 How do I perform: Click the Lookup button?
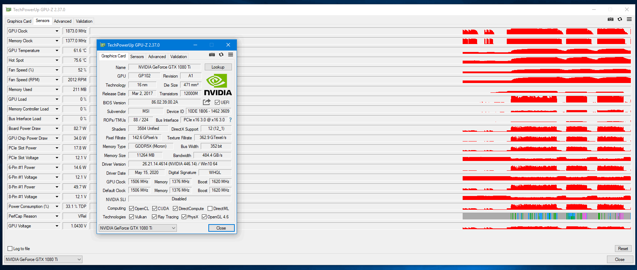point(218,67)
